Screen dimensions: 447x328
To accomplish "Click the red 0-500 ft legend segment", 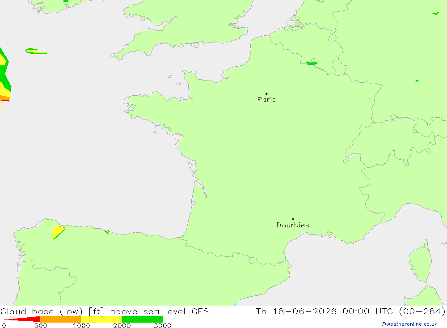I will point(22,319).
